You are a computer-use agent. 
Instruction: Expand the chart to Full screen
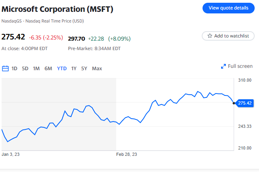pyautogui.click(x=236, y=66)
